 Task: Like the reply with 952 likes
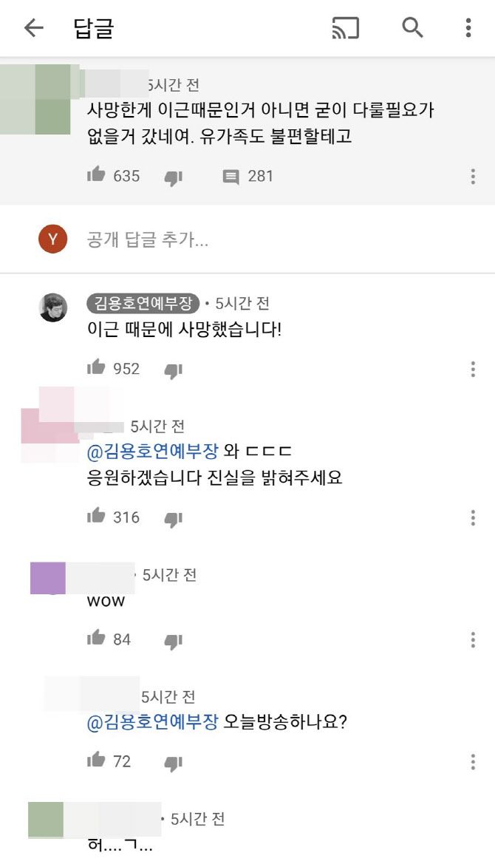pos(96,367)
